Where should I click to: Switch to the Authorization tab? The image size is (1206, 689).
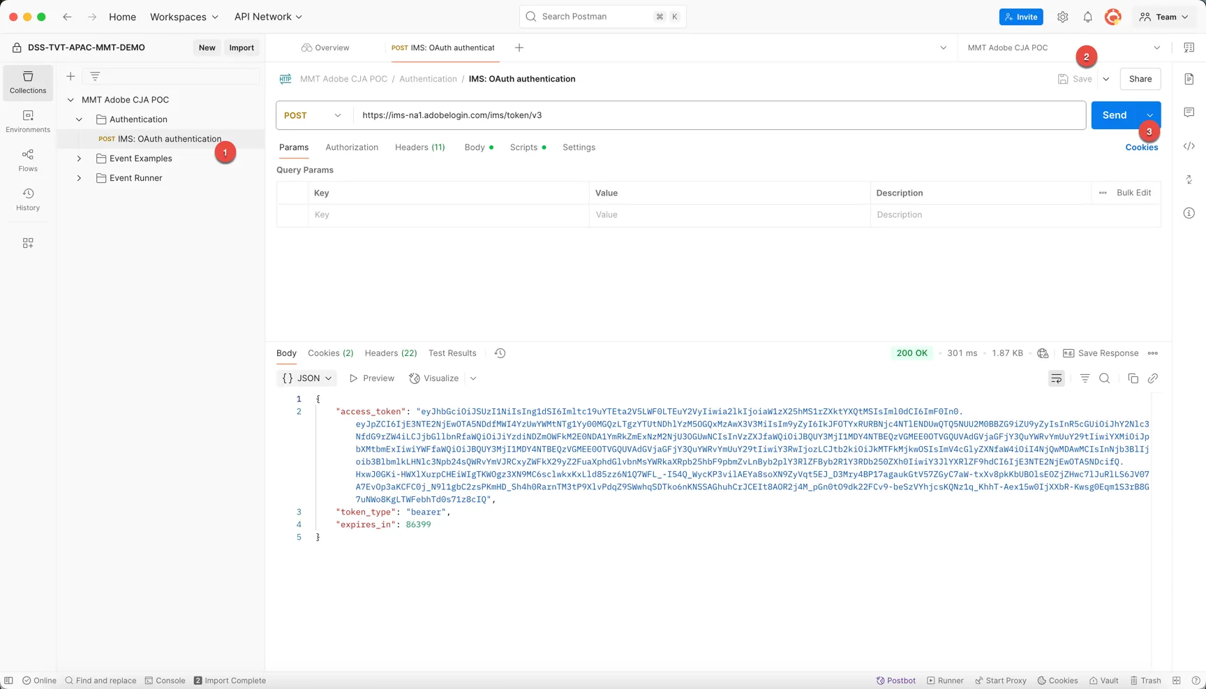click(x=352, y=147)
